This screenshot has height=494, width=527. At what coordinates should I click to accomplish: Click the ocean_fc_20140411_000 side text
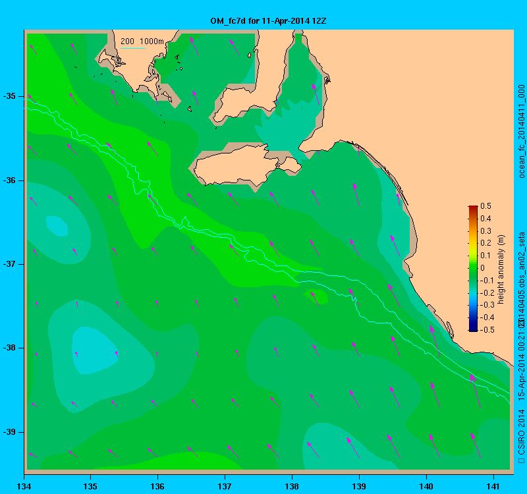(x=522, y=131)
